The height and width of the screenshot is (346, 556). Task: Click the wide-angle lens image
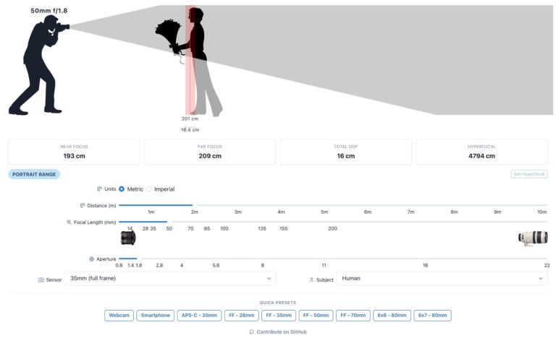click(128, 238)
